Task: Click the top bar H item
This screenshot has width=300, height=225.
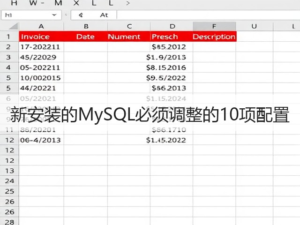Action: [14, 3]
